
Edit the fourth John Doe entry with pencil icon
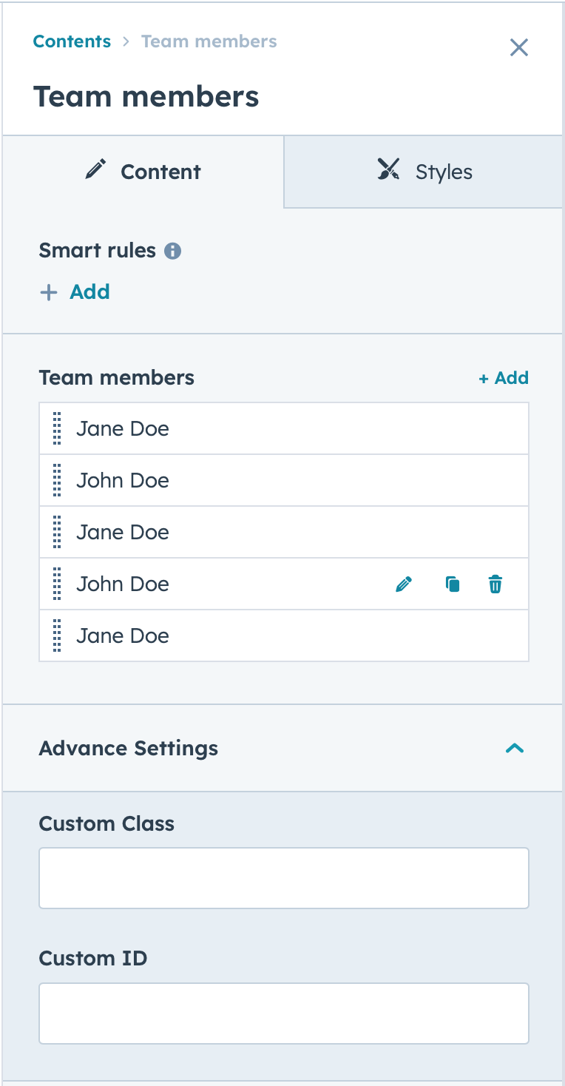[x=404, y=584]
